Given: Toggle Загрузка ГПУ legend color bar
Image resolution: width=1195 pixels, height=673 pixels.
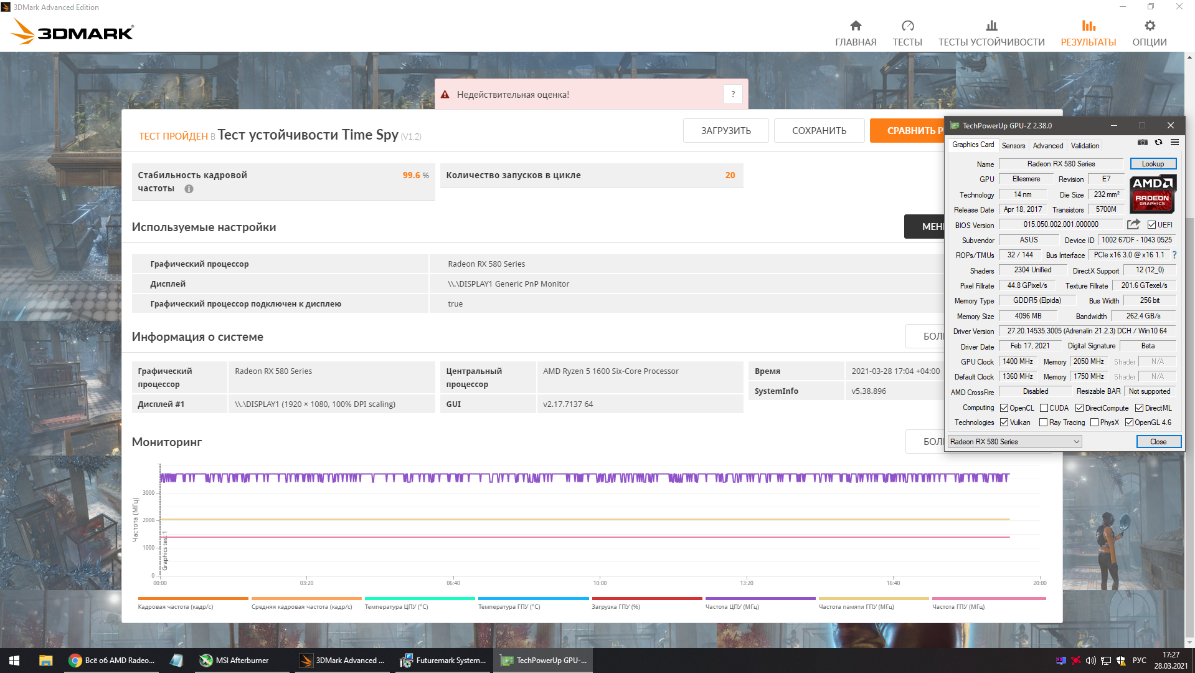Looking at the screenshot, I should tap(647, 599).
